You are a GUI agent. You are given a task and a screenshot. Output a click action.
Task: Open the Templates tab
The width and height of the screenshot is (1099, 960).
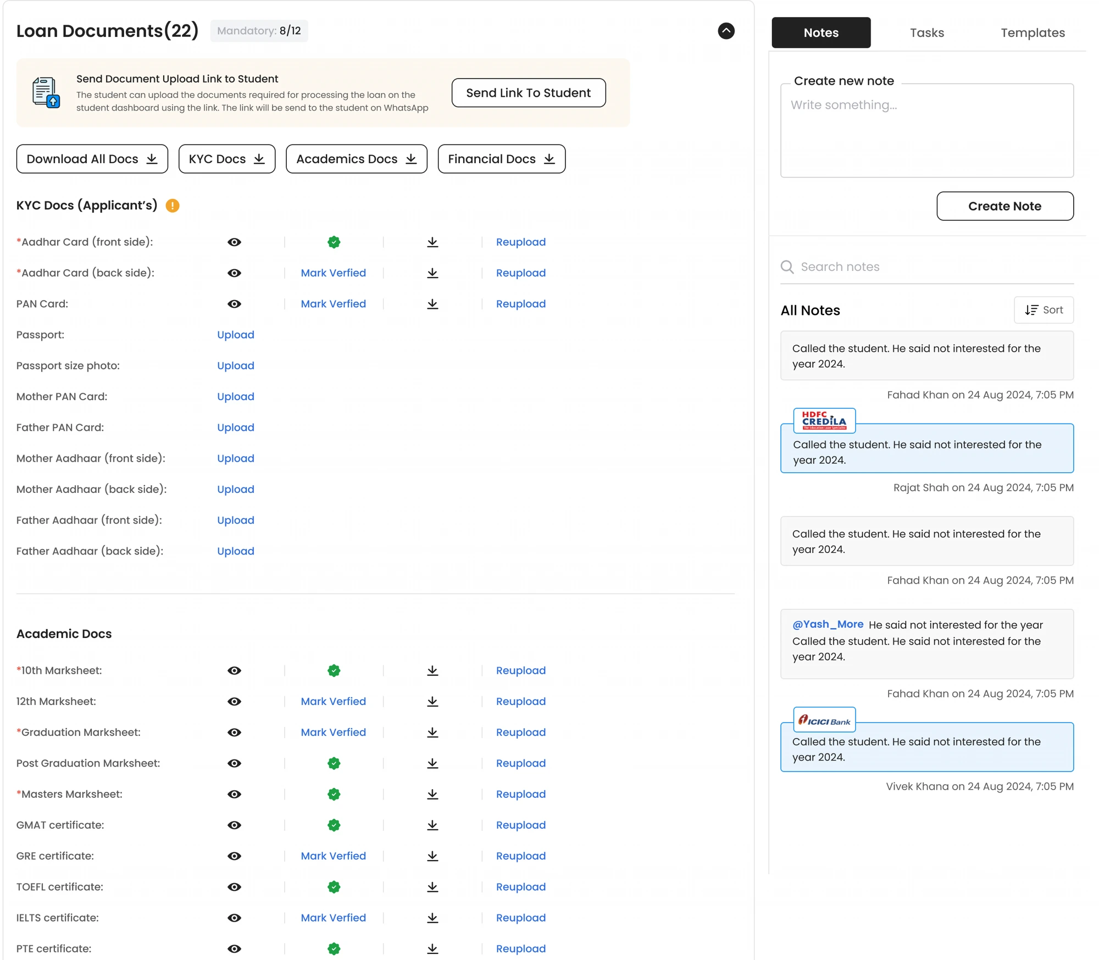(x=1033, y=32)
